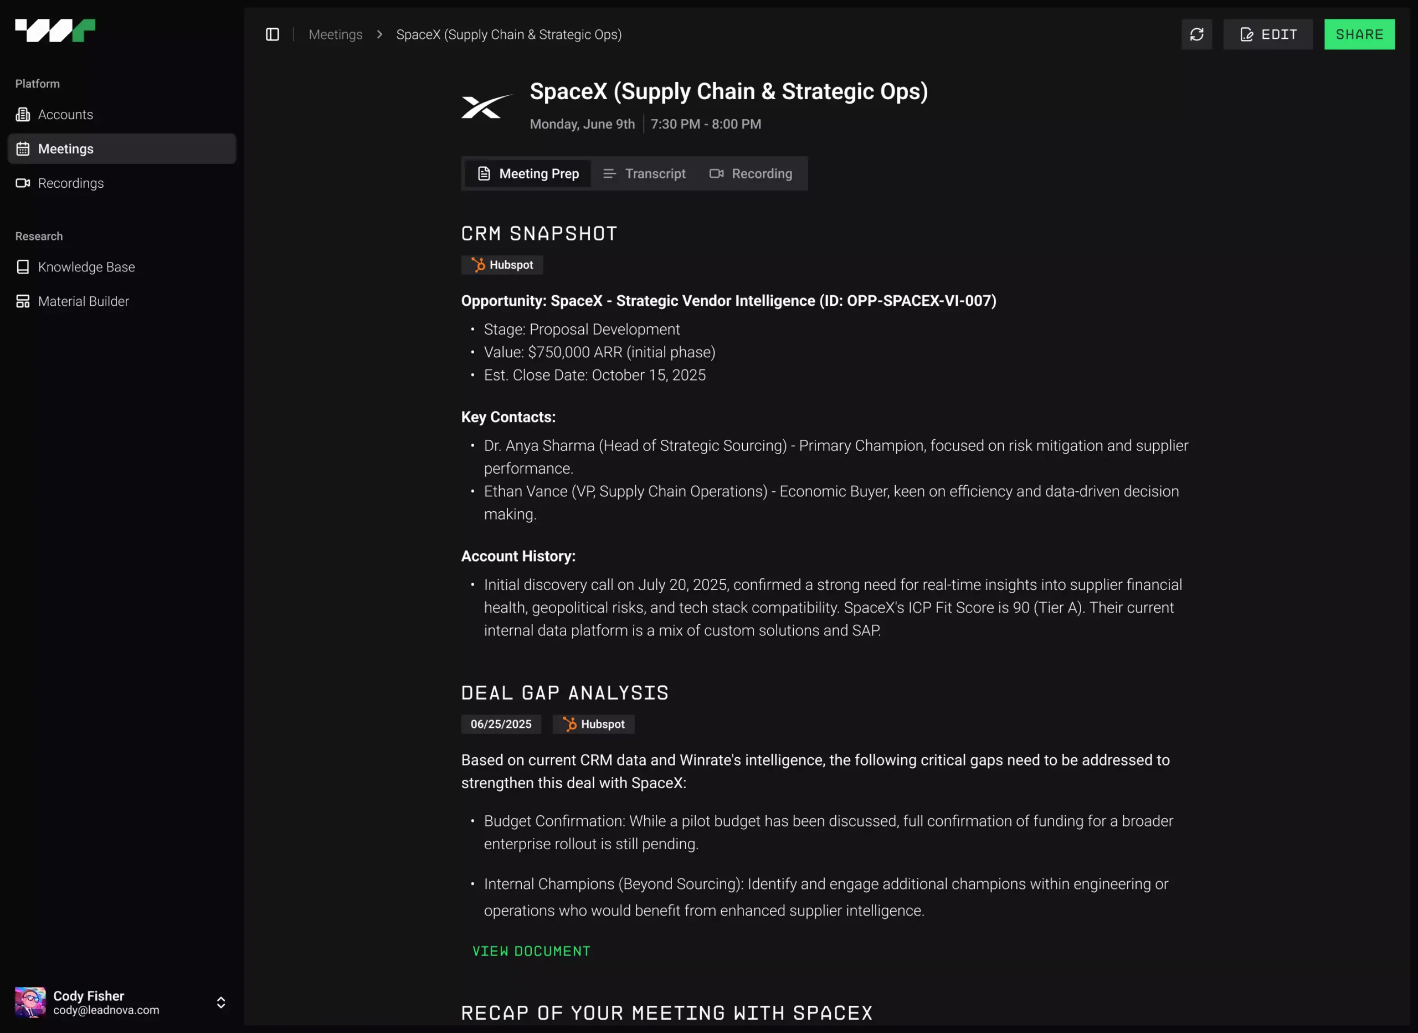The width and height of the screenshot is (1418, 1033).
Task: Click the green Share button
Action: click(1359, 34)
